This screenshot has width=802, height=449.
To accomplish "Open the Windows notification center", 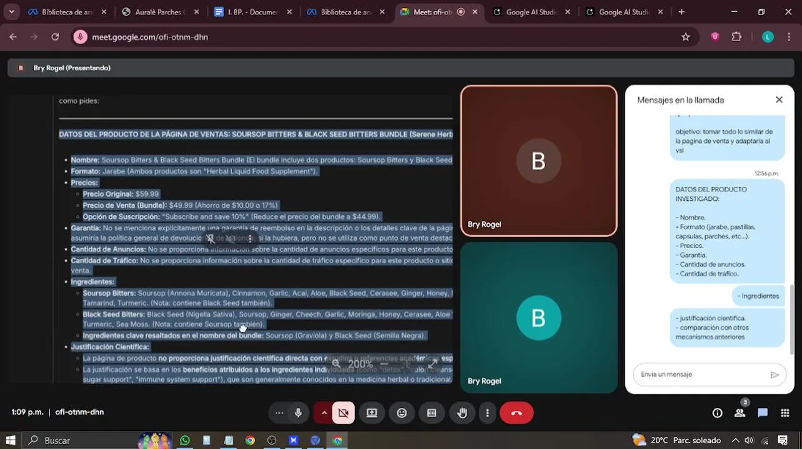I will pos(783,440).
